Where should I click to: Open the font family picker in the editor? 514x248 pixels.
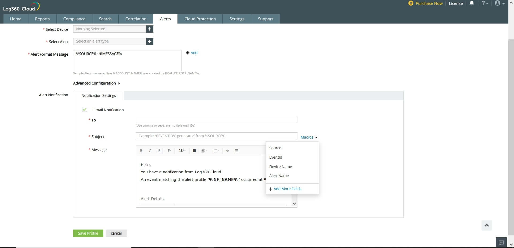tap(169, 151)
